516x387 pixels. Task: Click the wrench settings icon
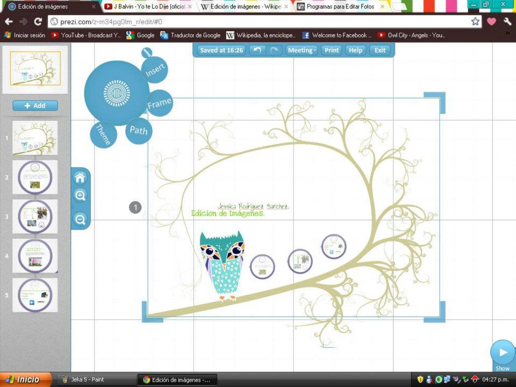coord(507,23)
